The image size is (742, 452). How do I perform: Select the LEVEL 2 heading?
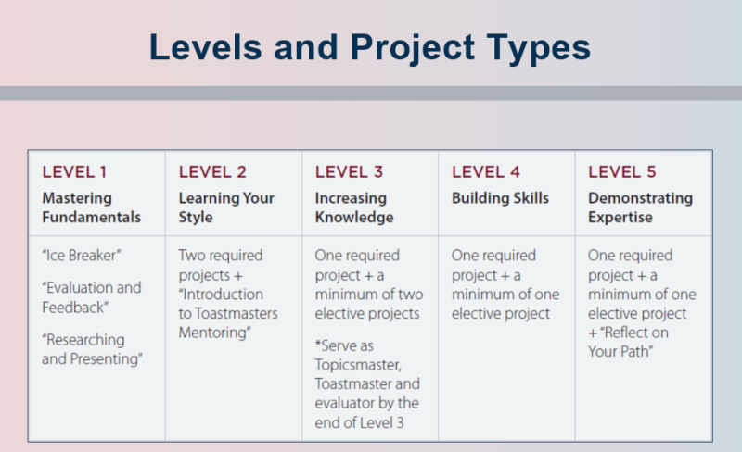(212, 172)
